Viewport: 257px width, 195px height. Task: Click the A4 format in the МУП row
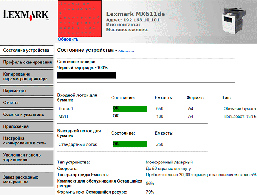click(x=191, y=117)
